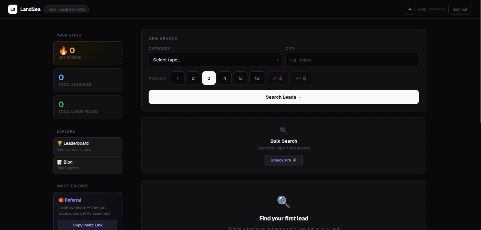Open the Select type category dropdown

[x=215, y=60]
